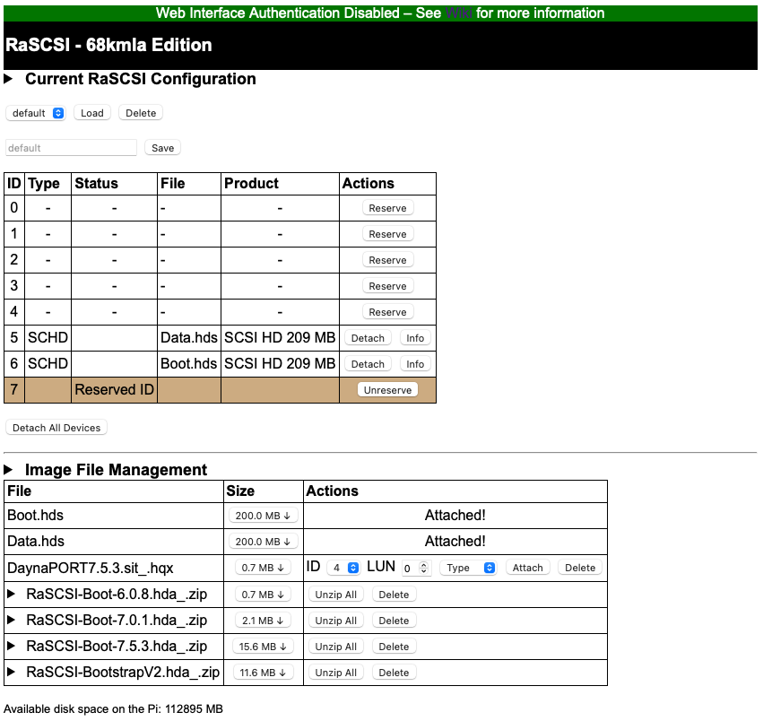
Task: Open the Type dropdown for DaynaPORT file
Action: click(x=470, y=568)
